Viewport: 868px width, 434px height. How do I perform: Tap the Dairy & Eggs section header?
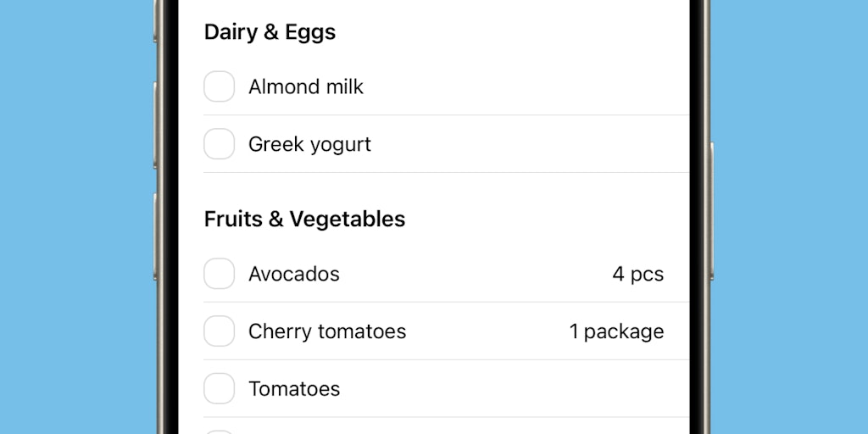[x=270, y=32]
